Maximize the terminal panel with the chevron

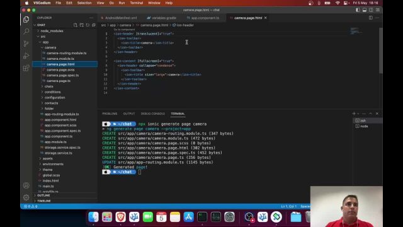coord(370,113)
